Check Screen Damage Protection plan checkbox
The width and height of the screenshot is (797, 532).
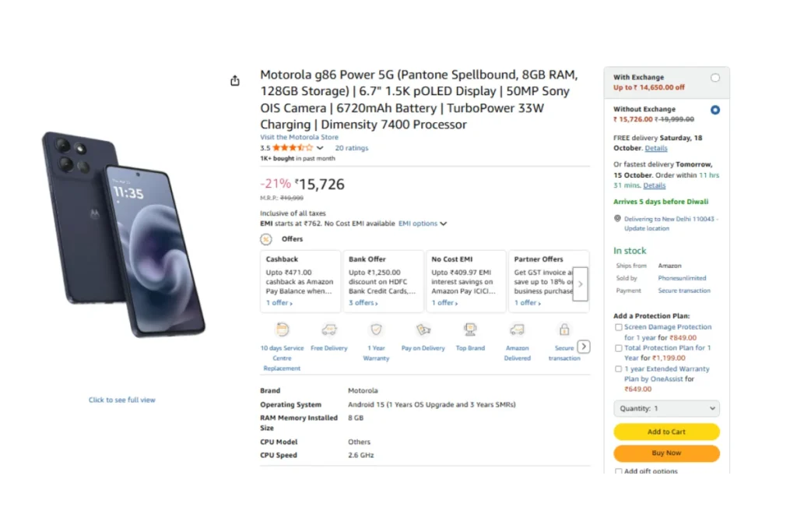coord(619,327)
